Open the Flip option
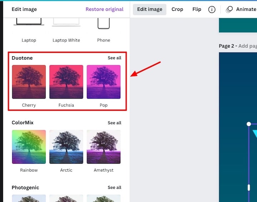This screenshot has height=202, width=257. coord(197,9)
